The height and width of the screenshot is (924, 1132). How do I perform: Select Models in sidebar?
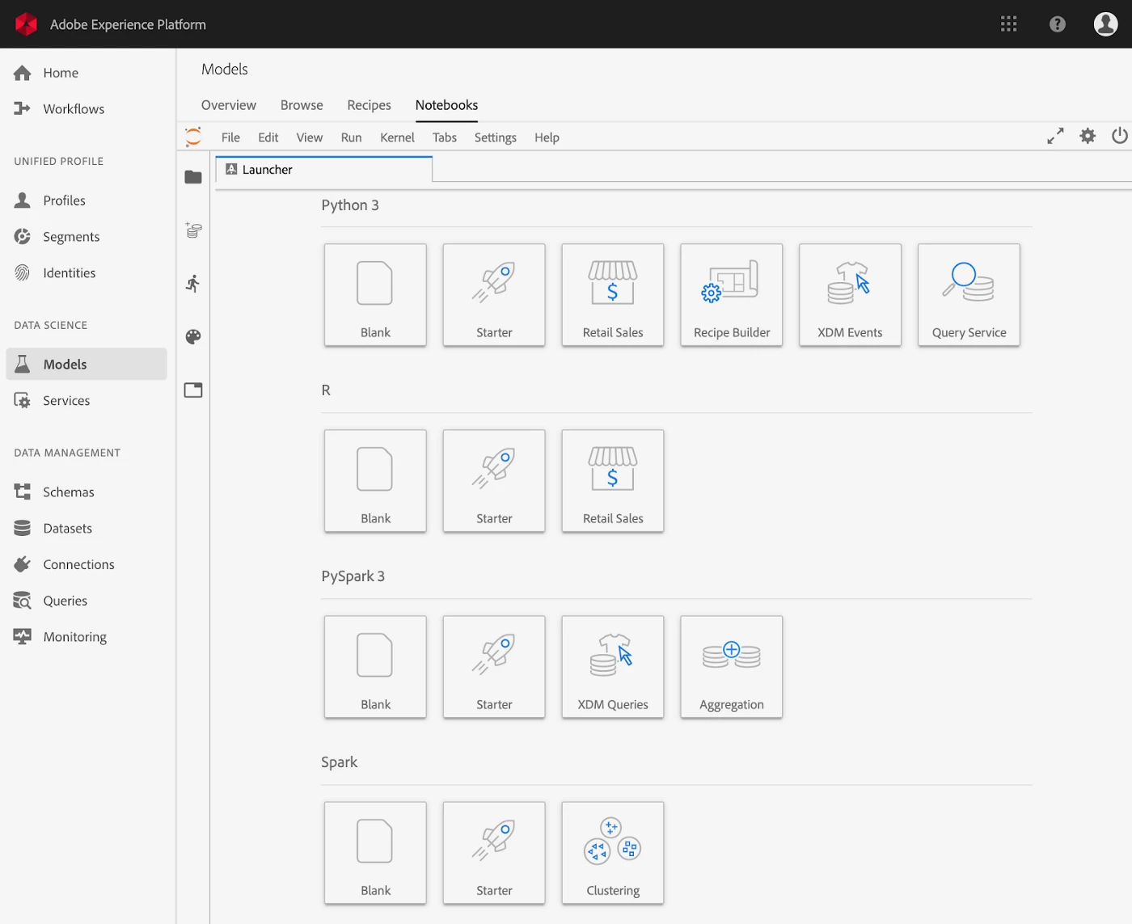(87, 364)
